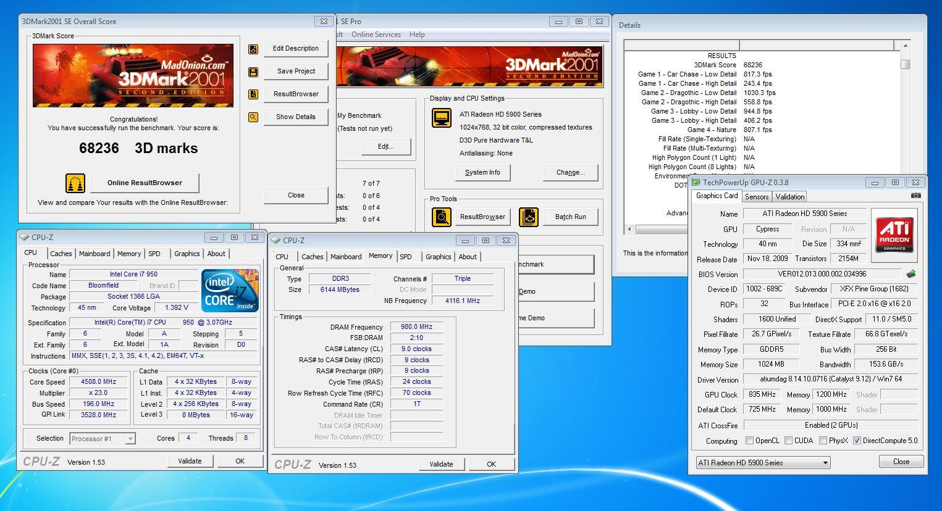This screenshot has width=942, height=511.
Task: Click the BIOS Version VER012.013.000.002.034996 field
Action: (x=822, y=274)
